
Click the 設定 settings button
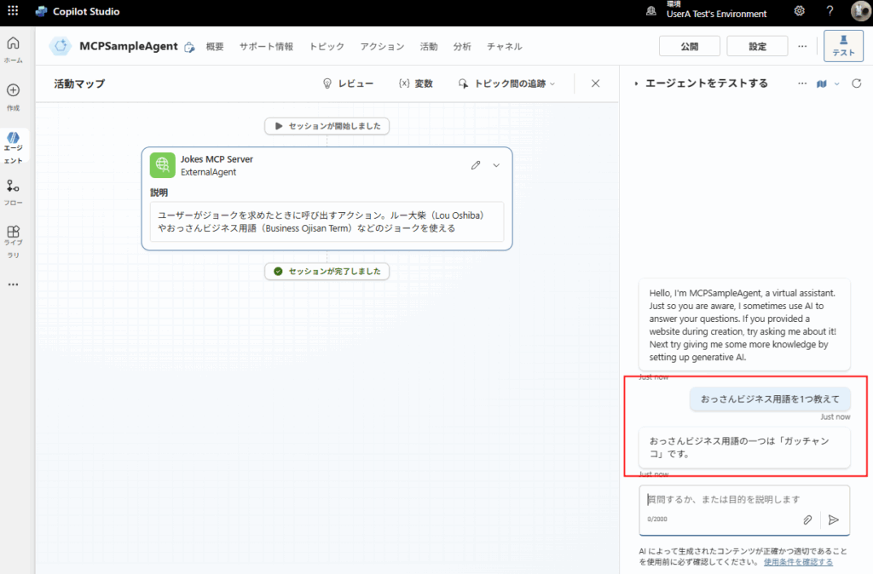coord(757,46)
